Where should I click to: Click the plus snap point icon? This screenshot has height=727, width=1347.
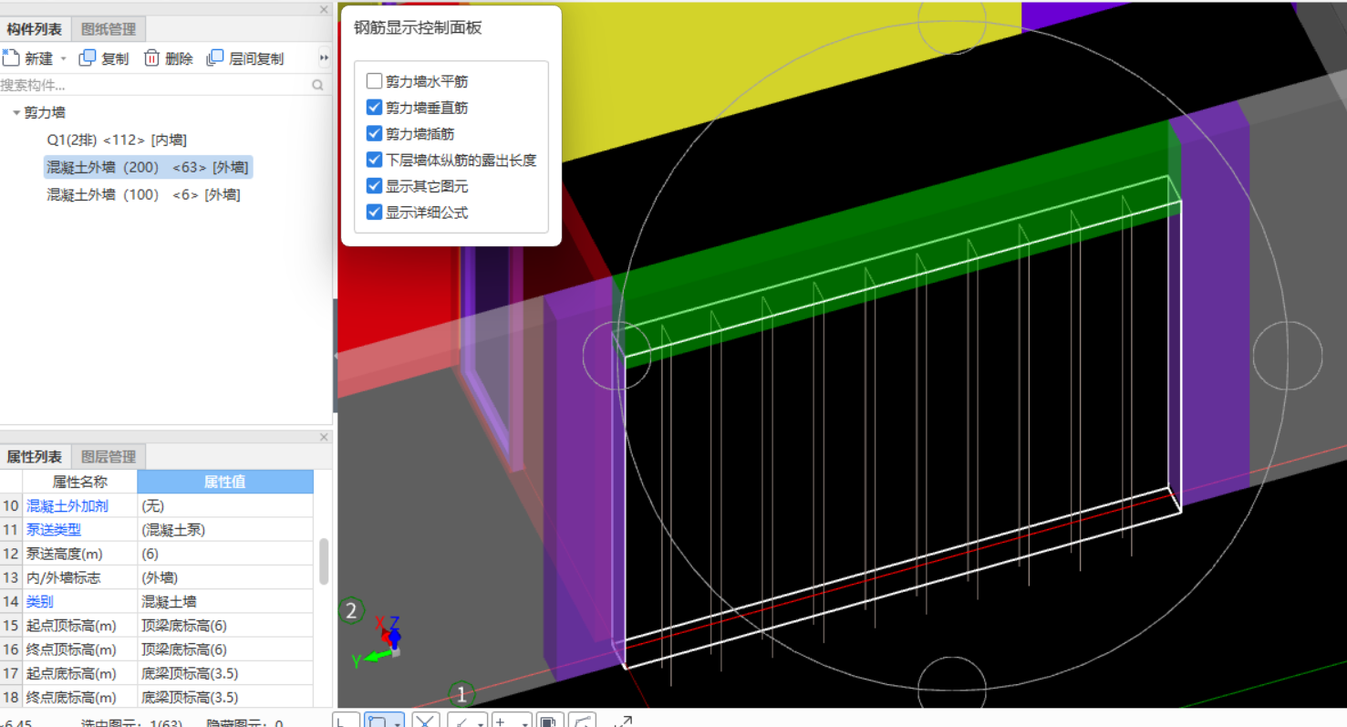point(501,722)
